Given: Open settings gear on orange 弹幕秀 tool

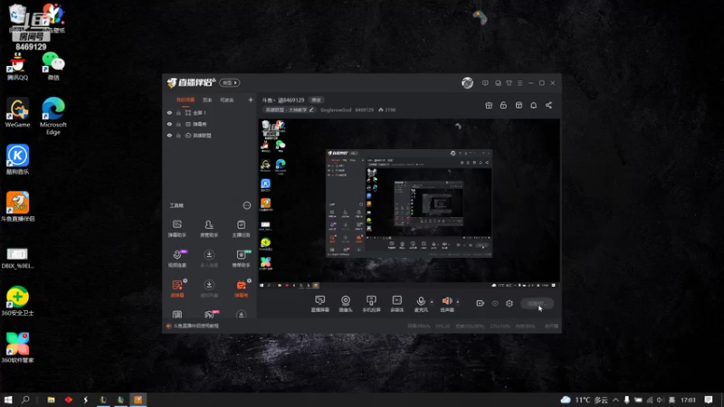Looking at the screenshot, I should pos(250,280).
